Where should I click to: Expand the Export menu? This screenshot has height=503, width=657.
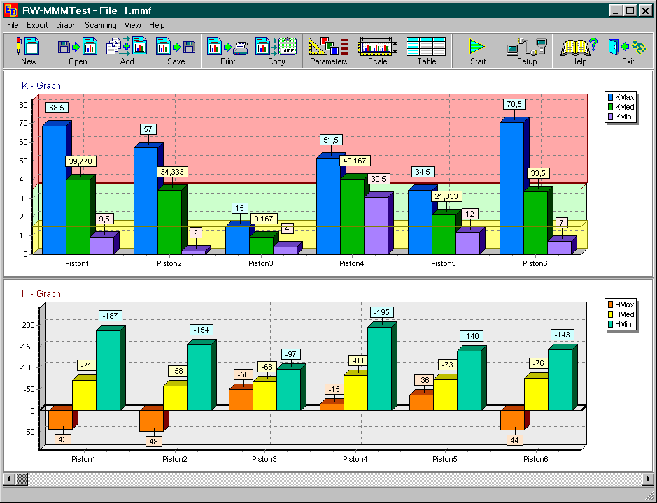(37, 25)
